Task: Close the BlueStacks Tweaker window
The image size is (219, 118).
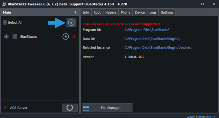Action: point(214,4)
